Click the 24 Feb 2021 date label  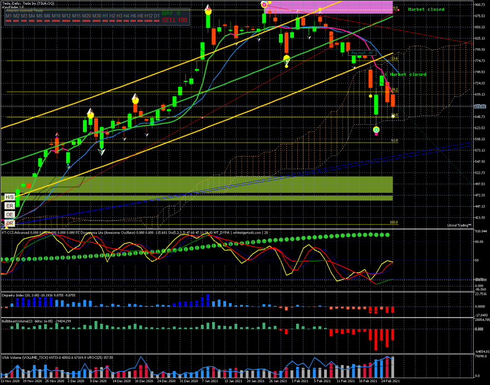tap(390, 381)
